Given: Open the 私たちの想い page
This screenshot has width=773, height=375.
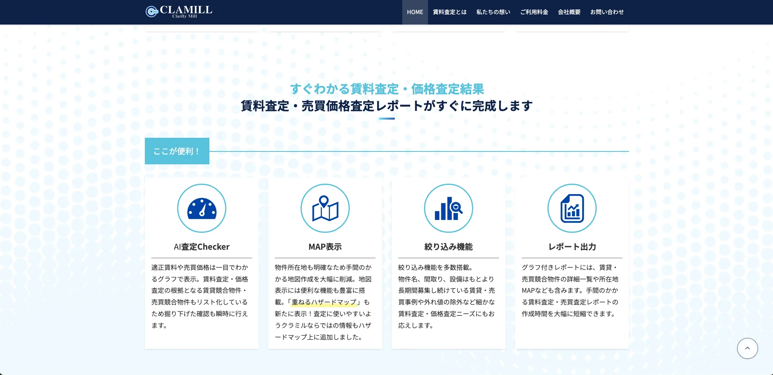Looking at the screenshot, I should point(493,12).
